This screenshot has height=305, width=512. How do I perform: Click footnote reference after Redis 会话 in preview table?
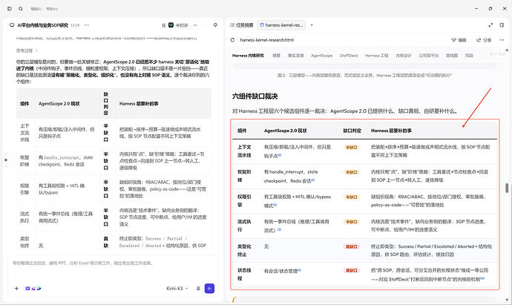[313, 180]
